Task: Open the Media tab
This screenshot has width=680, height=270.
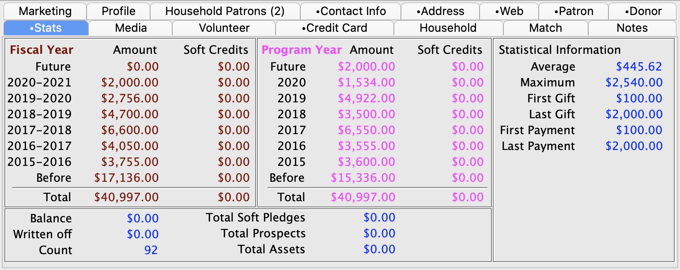Action: 131,28
